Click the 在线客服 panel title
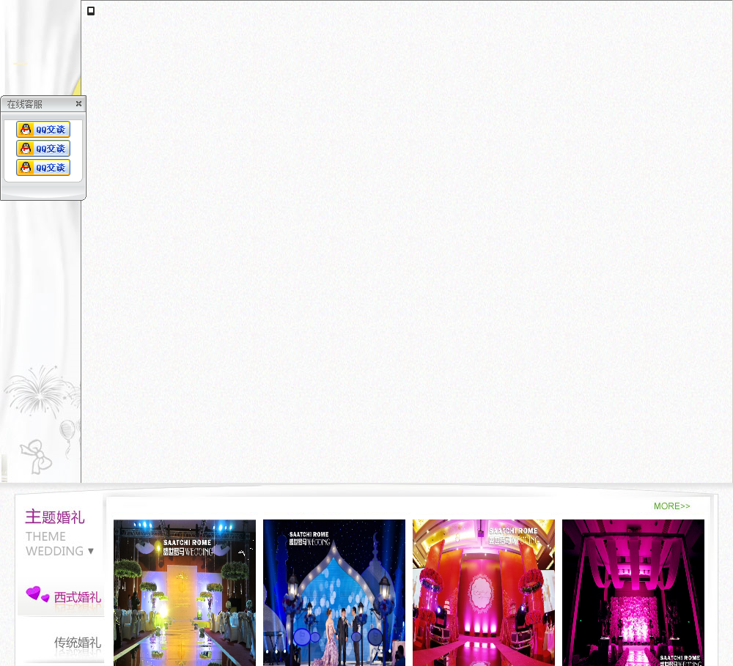 (x=25, y=104)
